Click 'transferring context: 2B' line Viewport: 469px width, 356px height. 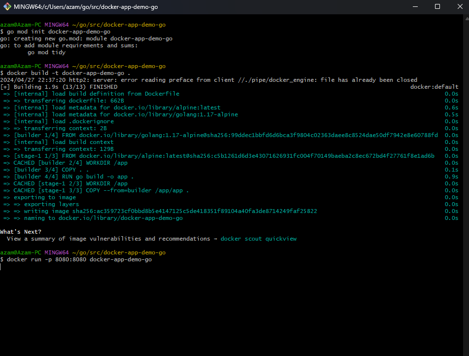pos(55,128)
